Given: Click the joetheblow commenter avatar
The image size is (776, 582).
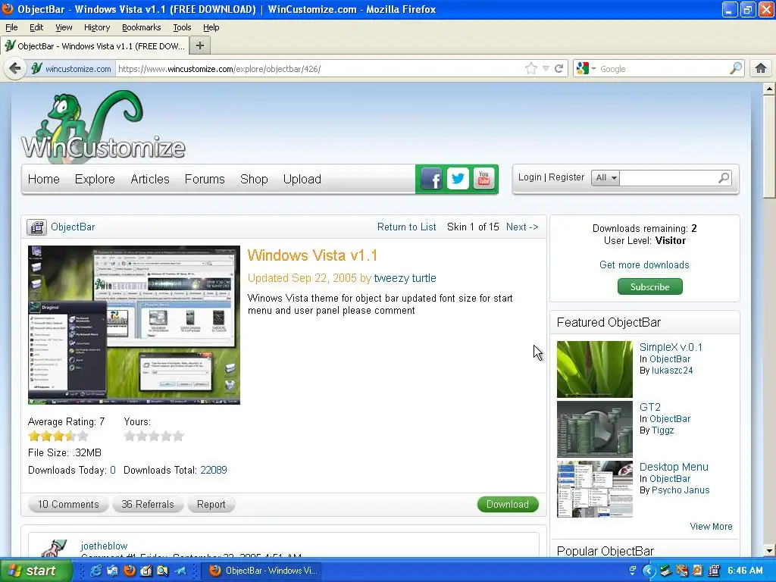Looking at the screenshot, I should [55, 549].
